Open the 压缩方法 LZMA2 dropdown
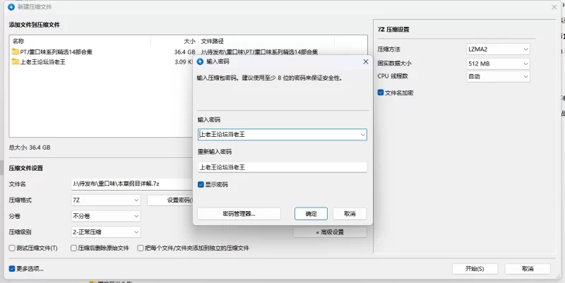565x283 pixels. (498, 49)
